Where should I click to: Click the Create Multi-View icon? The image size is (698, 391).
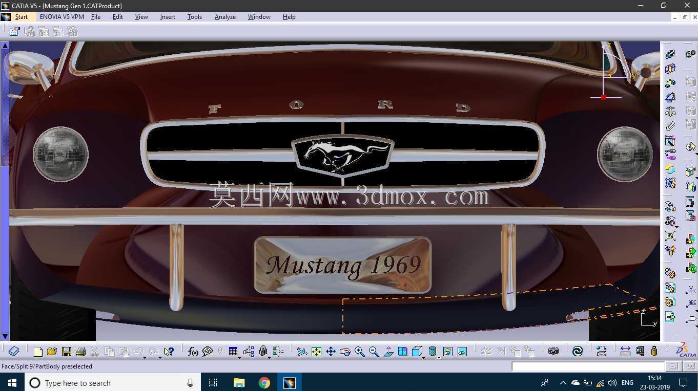[x=402, y=352]
